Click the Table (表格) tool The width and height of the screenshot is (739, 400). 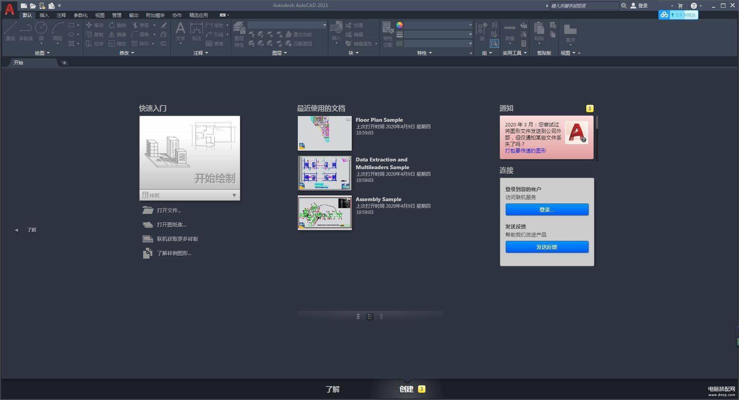coord(214,44)
